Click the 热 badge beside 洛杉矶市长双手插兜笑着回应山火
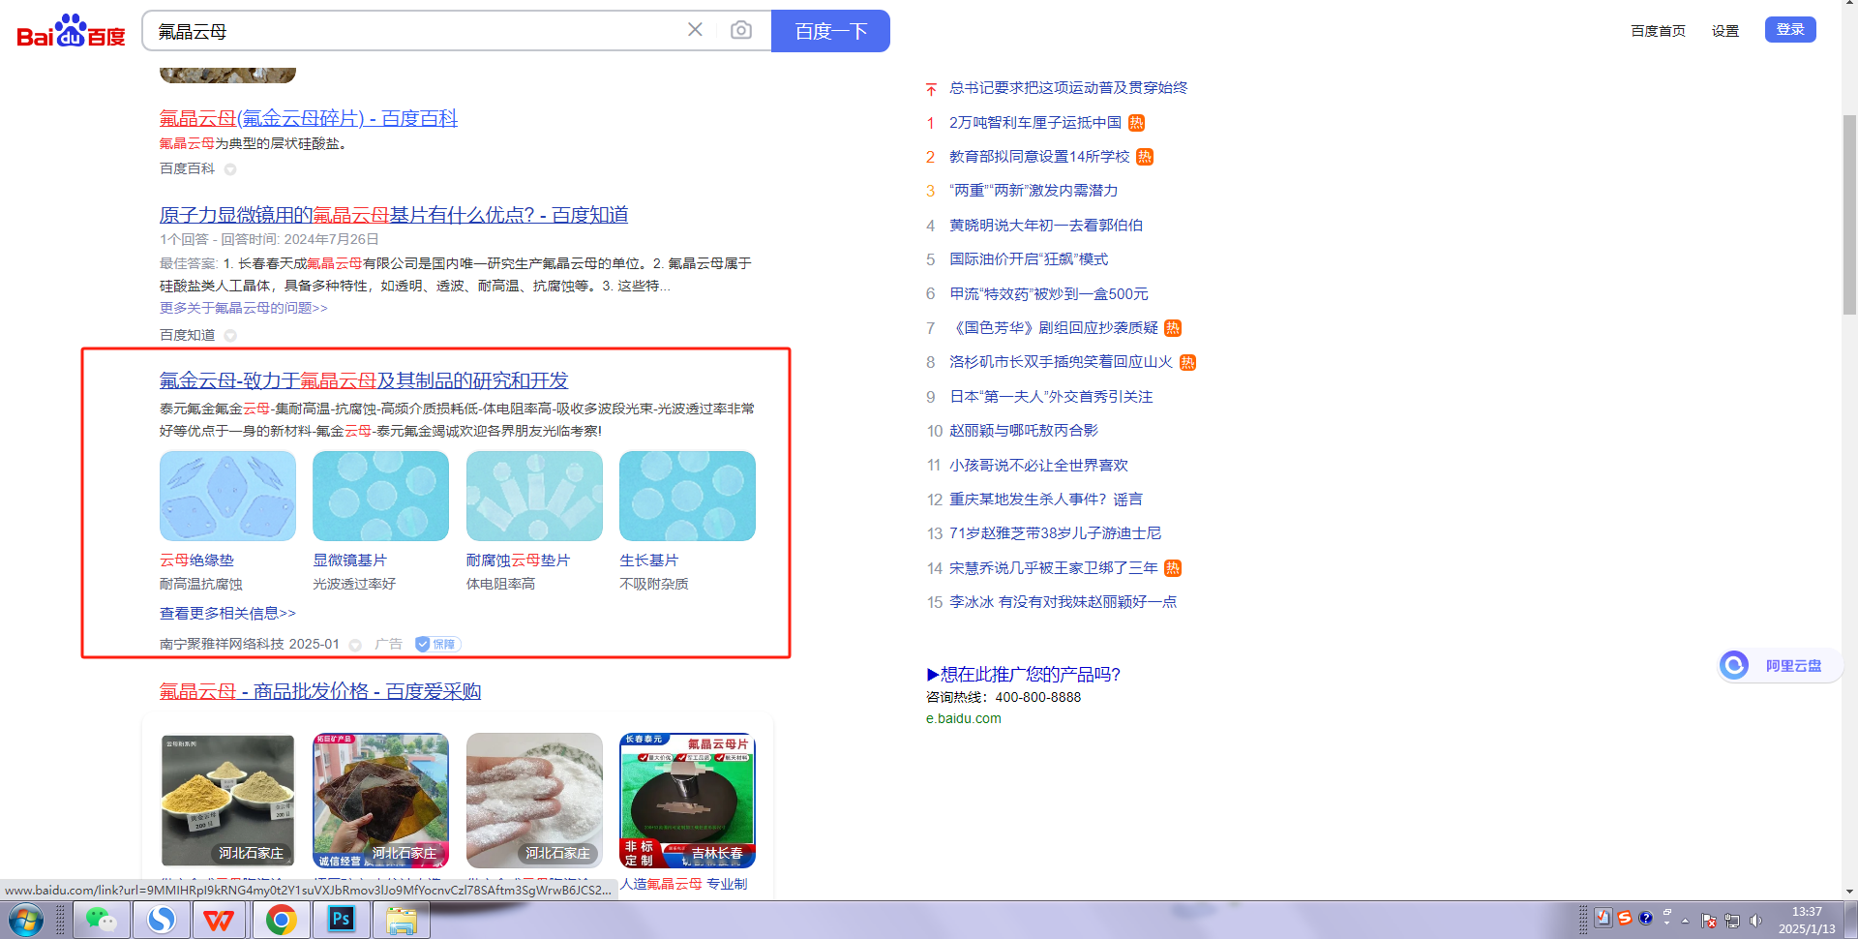This screenshot has width=1858, height=939. tap(1187, 363)
